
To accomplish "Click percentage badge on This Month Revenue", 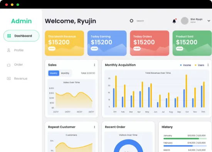I will [52, 48].
